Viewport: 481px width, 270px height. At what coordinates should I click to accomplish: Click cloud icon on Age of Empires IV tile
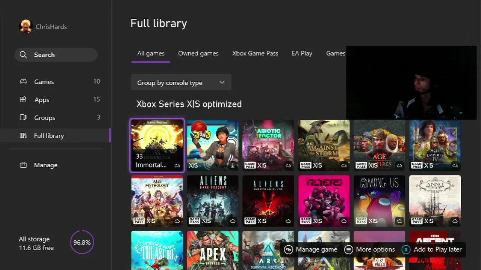455,165
